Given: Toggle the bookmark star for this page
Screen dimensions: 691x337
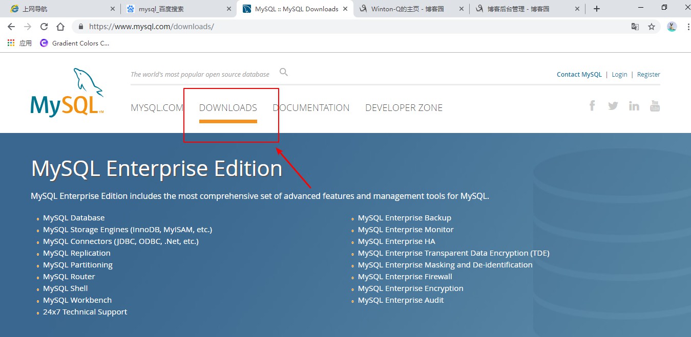Looking at the screenshot, I should (x=652, y=26).
